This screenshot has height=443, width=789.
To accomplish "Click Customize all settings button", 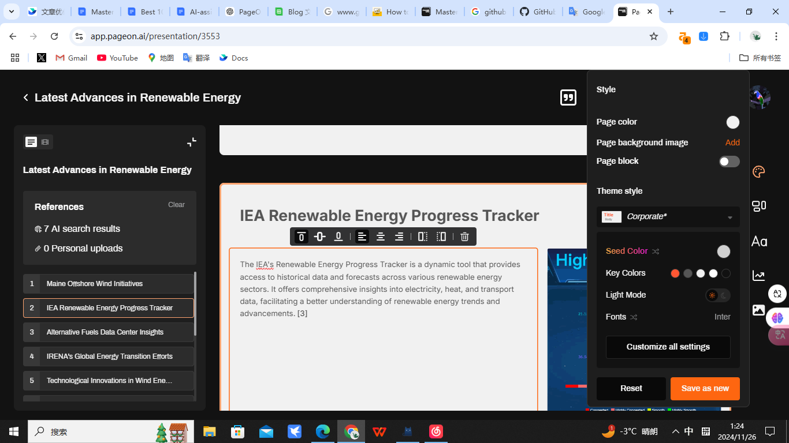I will tap(668, 347).
